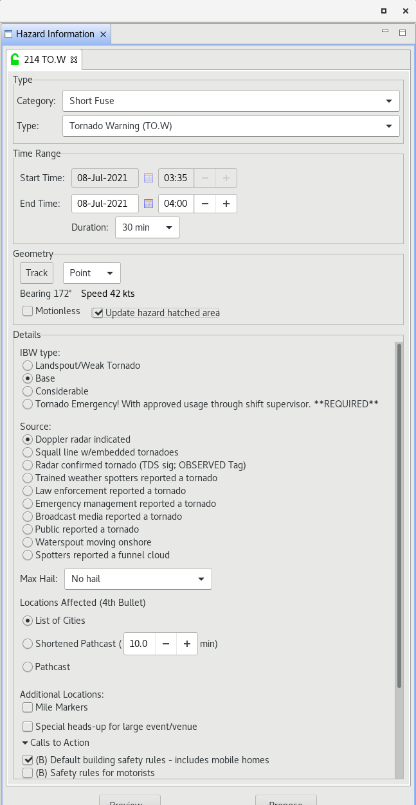This screenshot has height=805, width=416.
Task: Select Considerable IBW type
Action: tap(28, 391)
